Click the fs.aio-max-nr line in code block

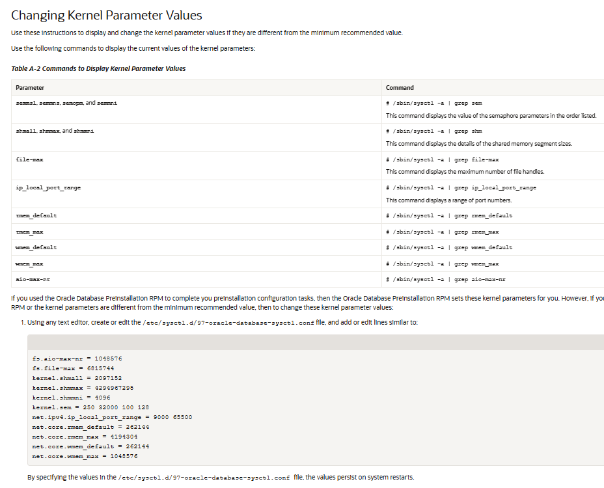coord(77,359)
